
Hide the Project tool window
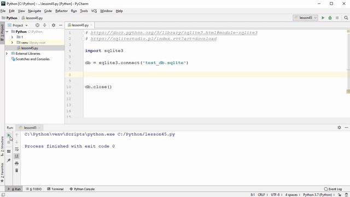pyautogui.click(x=61, y=25)
